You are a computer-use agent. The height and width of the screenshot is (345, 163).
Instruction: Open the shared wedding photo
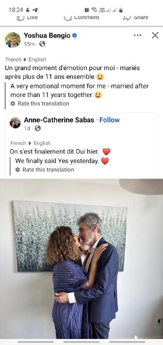pyautogui.click(x=81, y=258)
